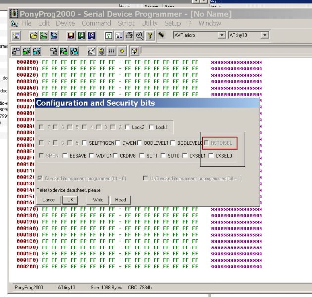Read data memory via the cyan D read icon

[x=37, y=51]
